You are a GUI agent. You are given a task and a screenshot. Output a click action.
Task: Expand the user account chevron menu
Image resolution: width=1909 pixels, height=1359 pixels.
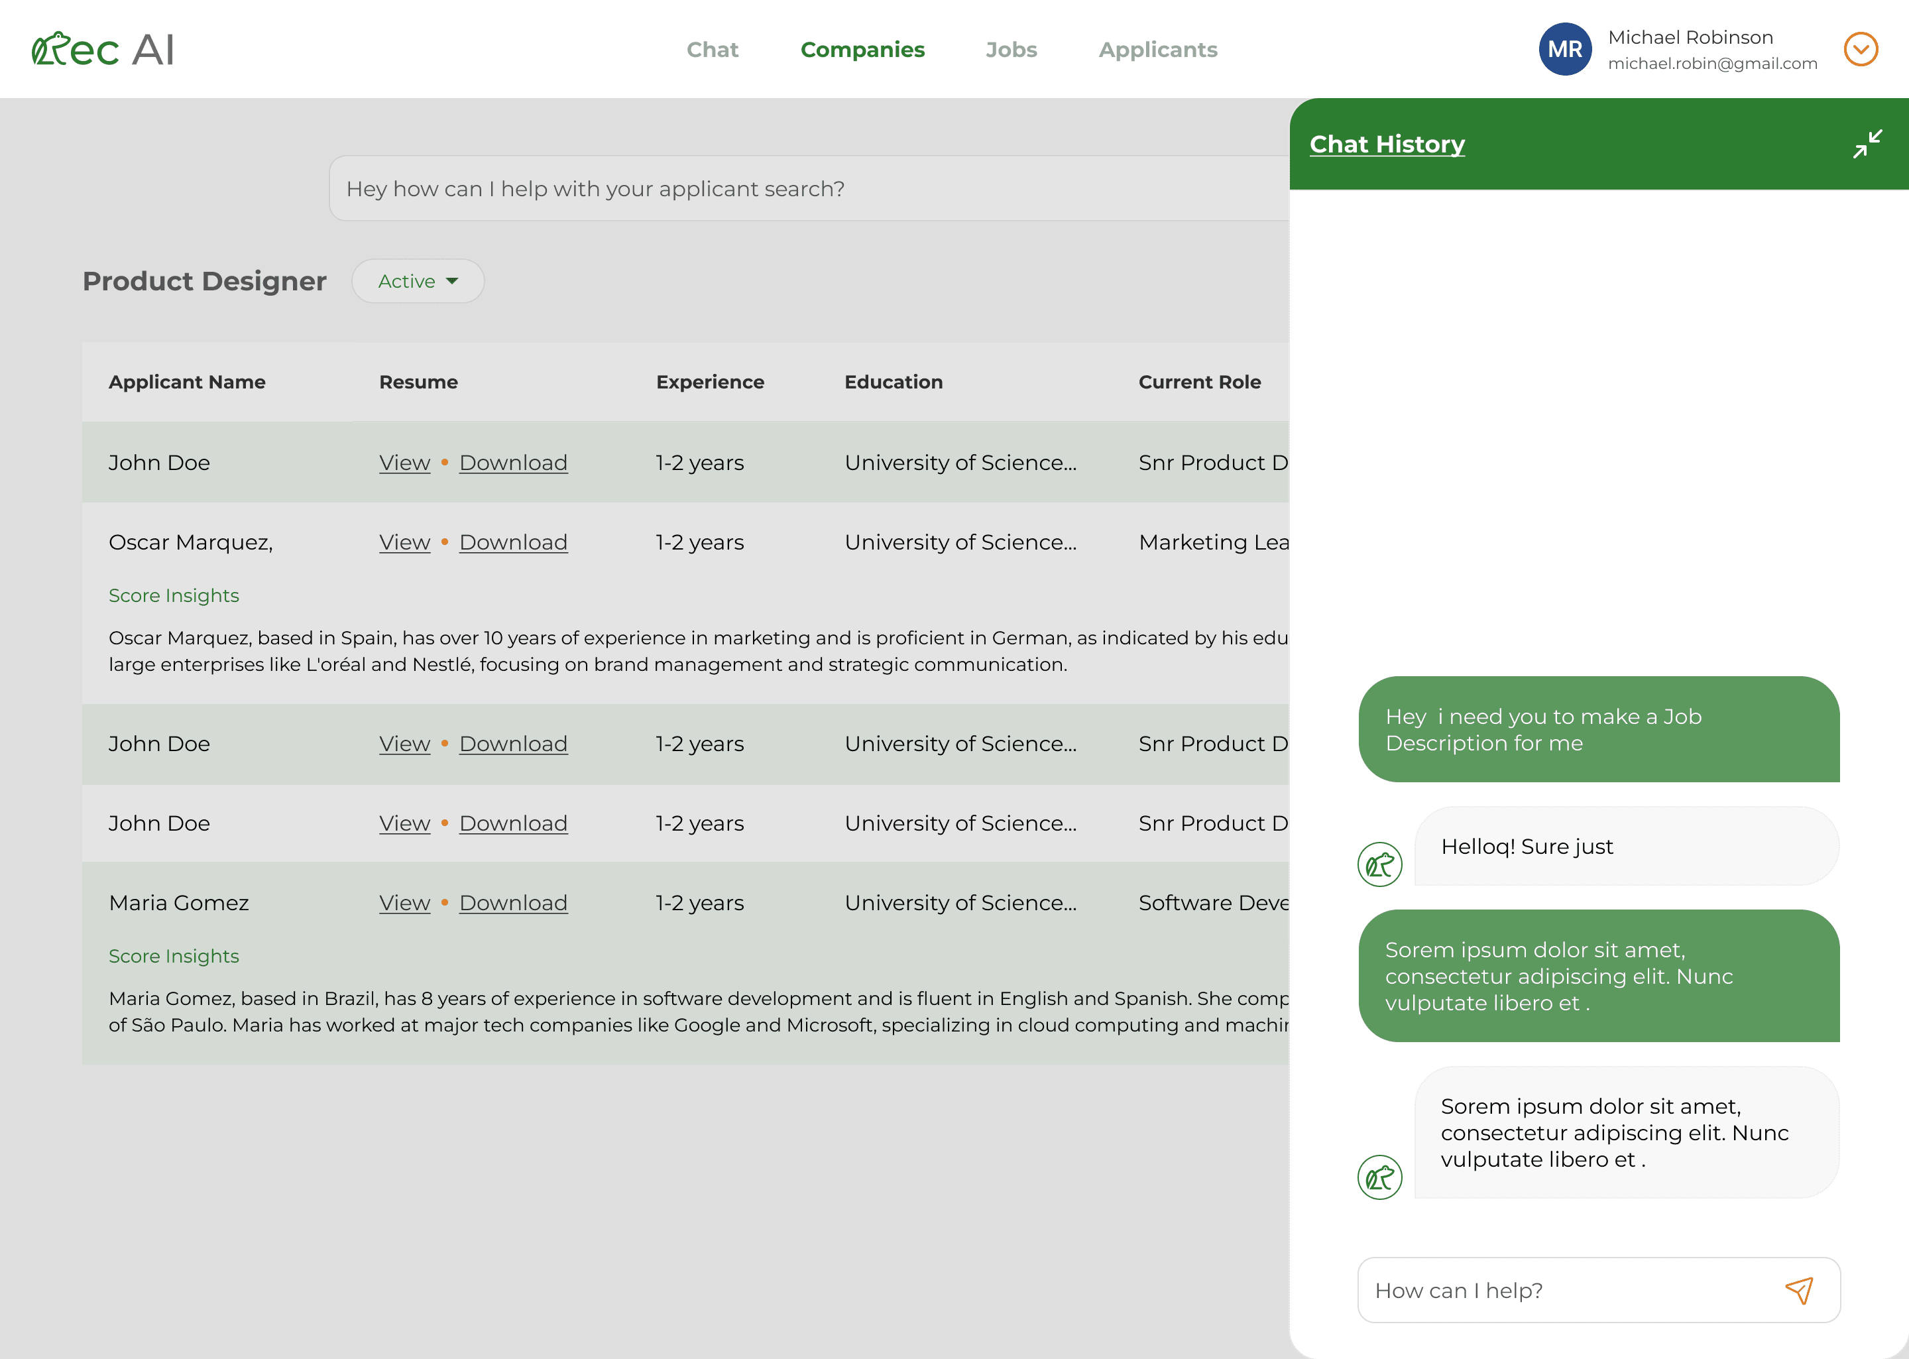pos(1861,49)
